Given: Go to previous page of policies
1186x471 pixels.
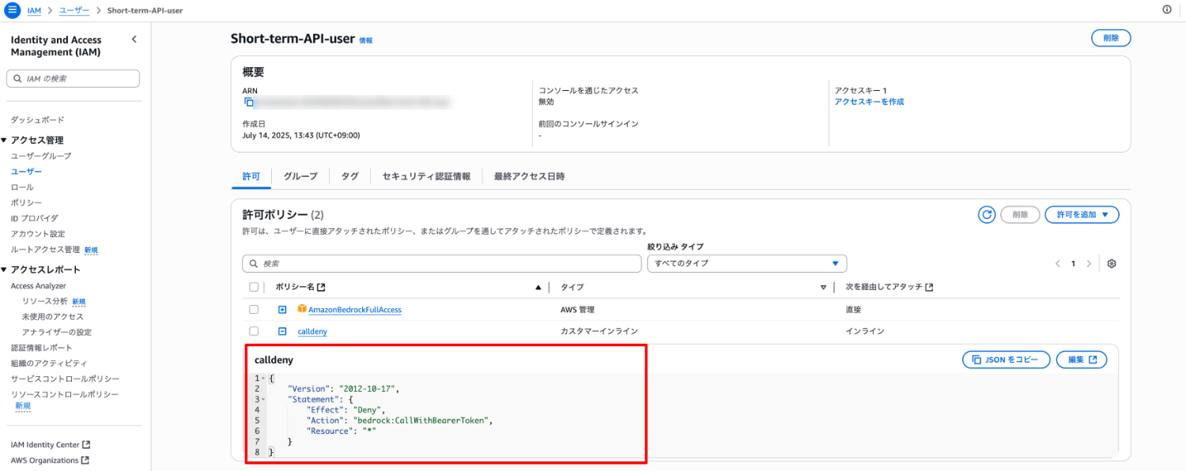Looking at the screenshot, I should click(1058, 263).
